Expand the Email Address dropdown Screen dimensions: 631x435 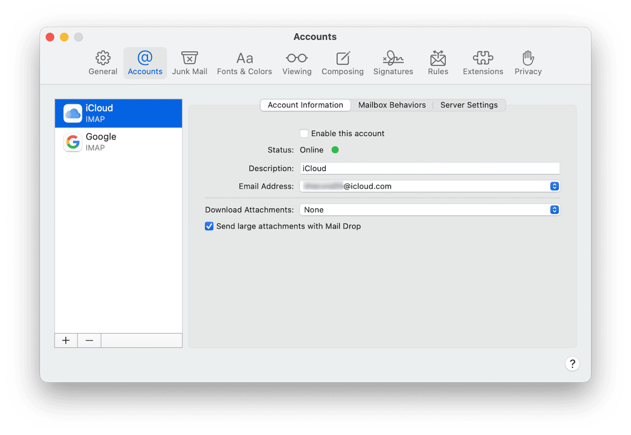pyautogui.click(x=554, y=186)
